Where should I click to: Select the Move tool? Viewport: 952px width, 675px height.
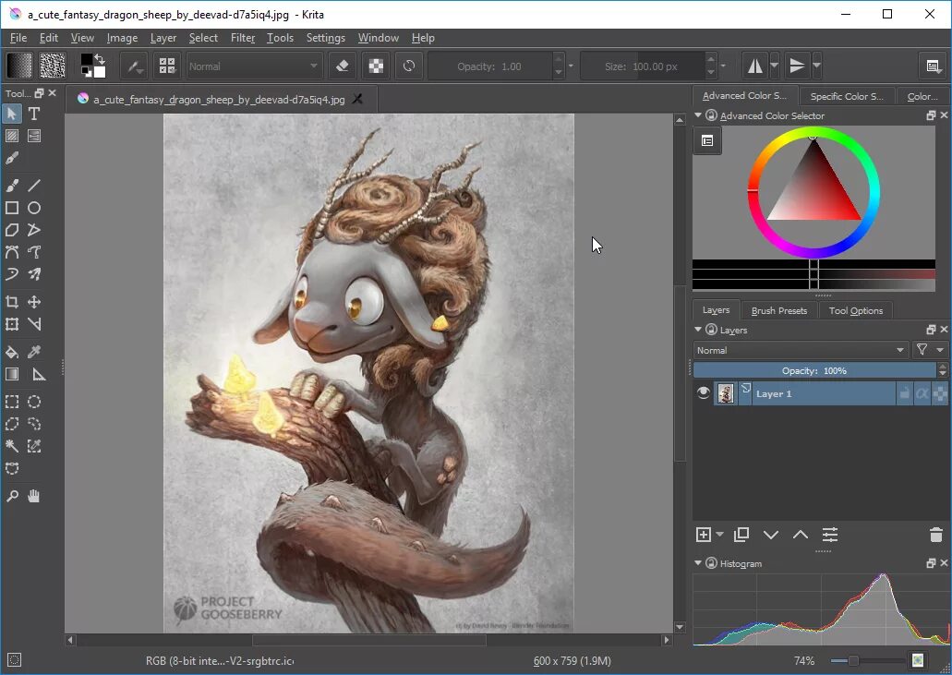34,302
